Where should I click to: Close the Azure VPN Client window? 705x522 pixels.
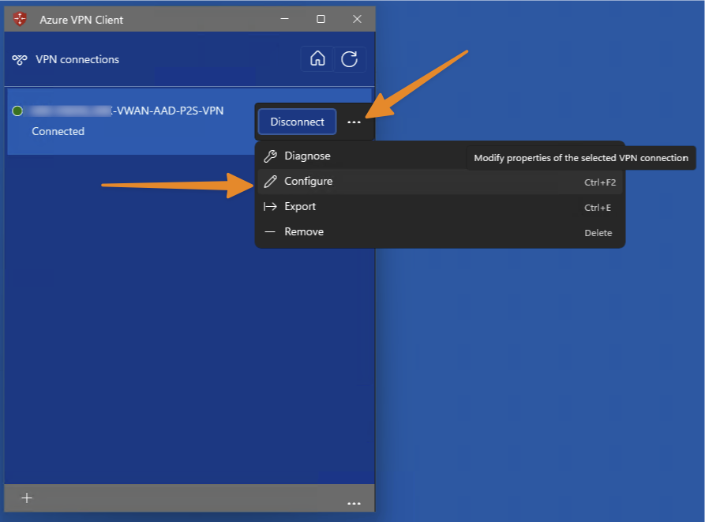[x=357, y=19]
